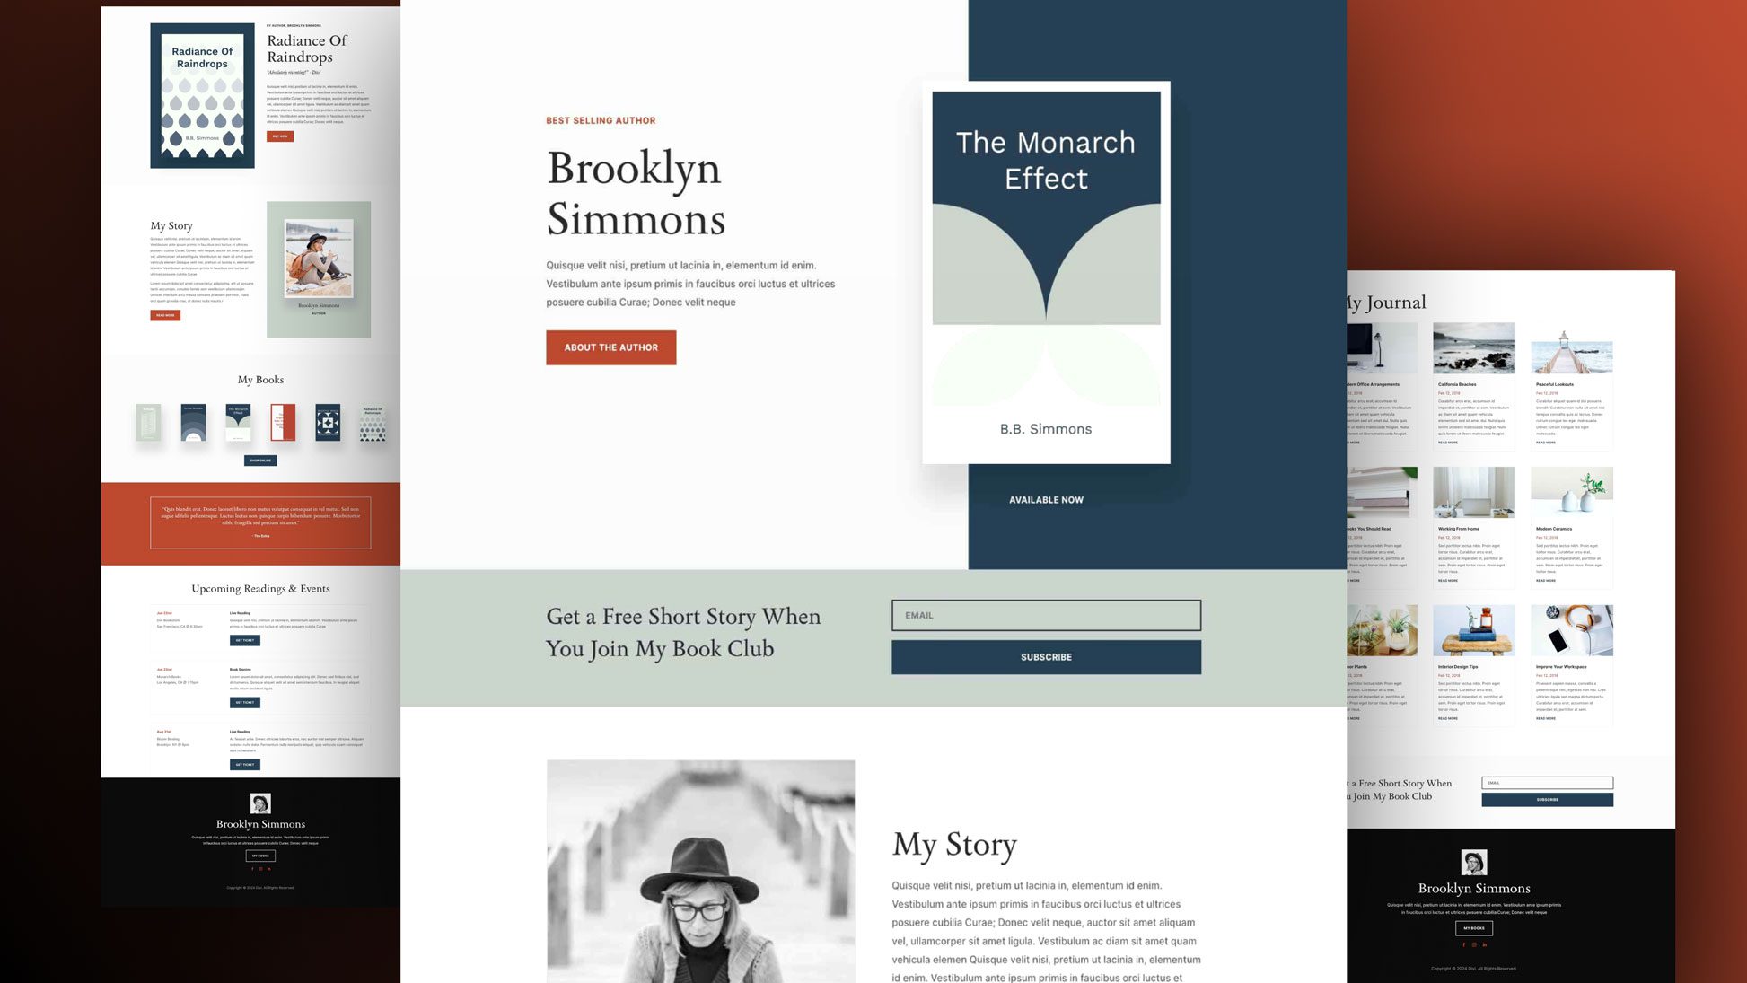This screenshot has width=1747, height=983.
Task: Toggle the 'Available Now' book display
Action: 1045,499
